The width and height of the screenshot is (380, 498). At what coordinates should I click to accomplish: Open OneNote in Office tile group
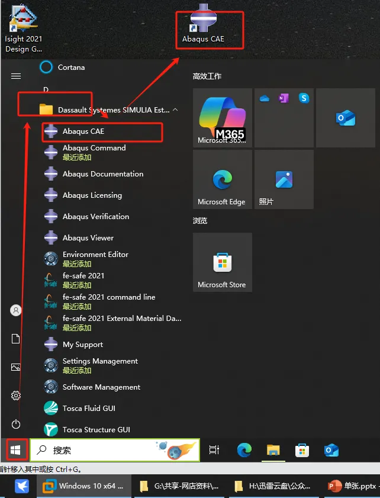click(x=284, y=98)
